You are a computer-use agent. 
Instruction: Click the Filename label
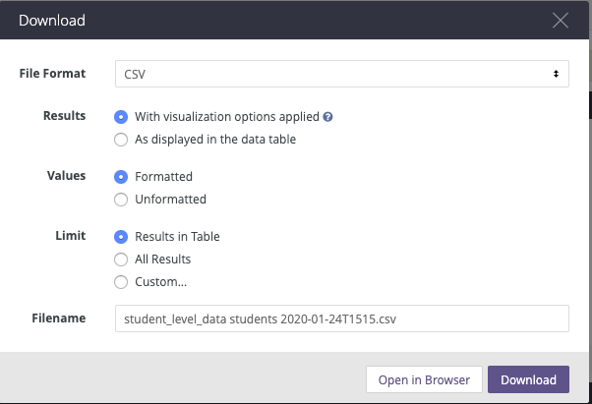click(x=59, y=318)
